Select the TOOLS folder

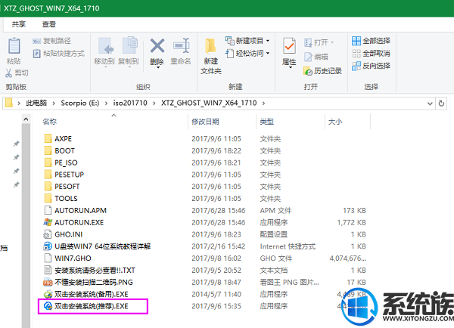[61, 199]
